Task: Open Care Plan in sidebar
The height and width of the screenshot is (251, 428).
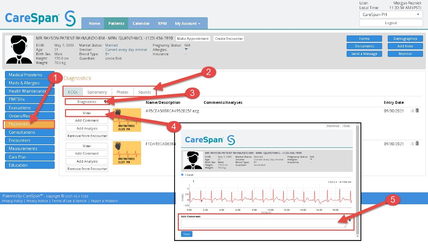Action: pos(30,157)
